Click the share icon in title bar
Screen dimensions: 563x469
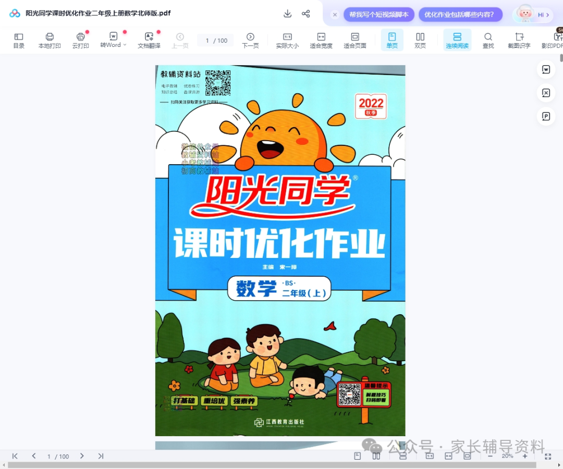pyautogui.click(x=306, y=14)
